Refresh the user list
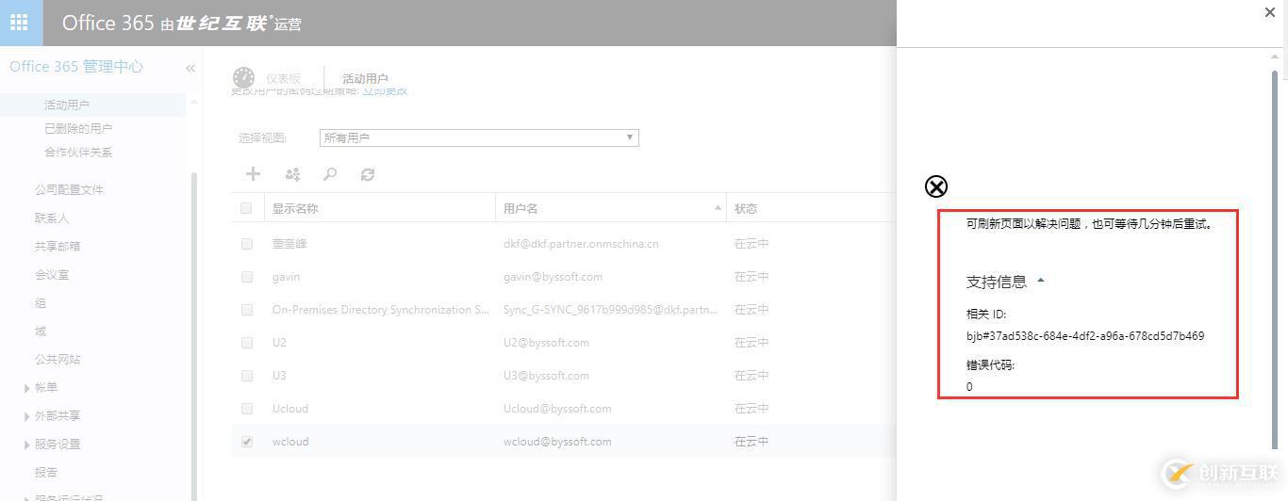Image resolution: width=1288 pixels, height=501 pixels. (x=368, y=174)
